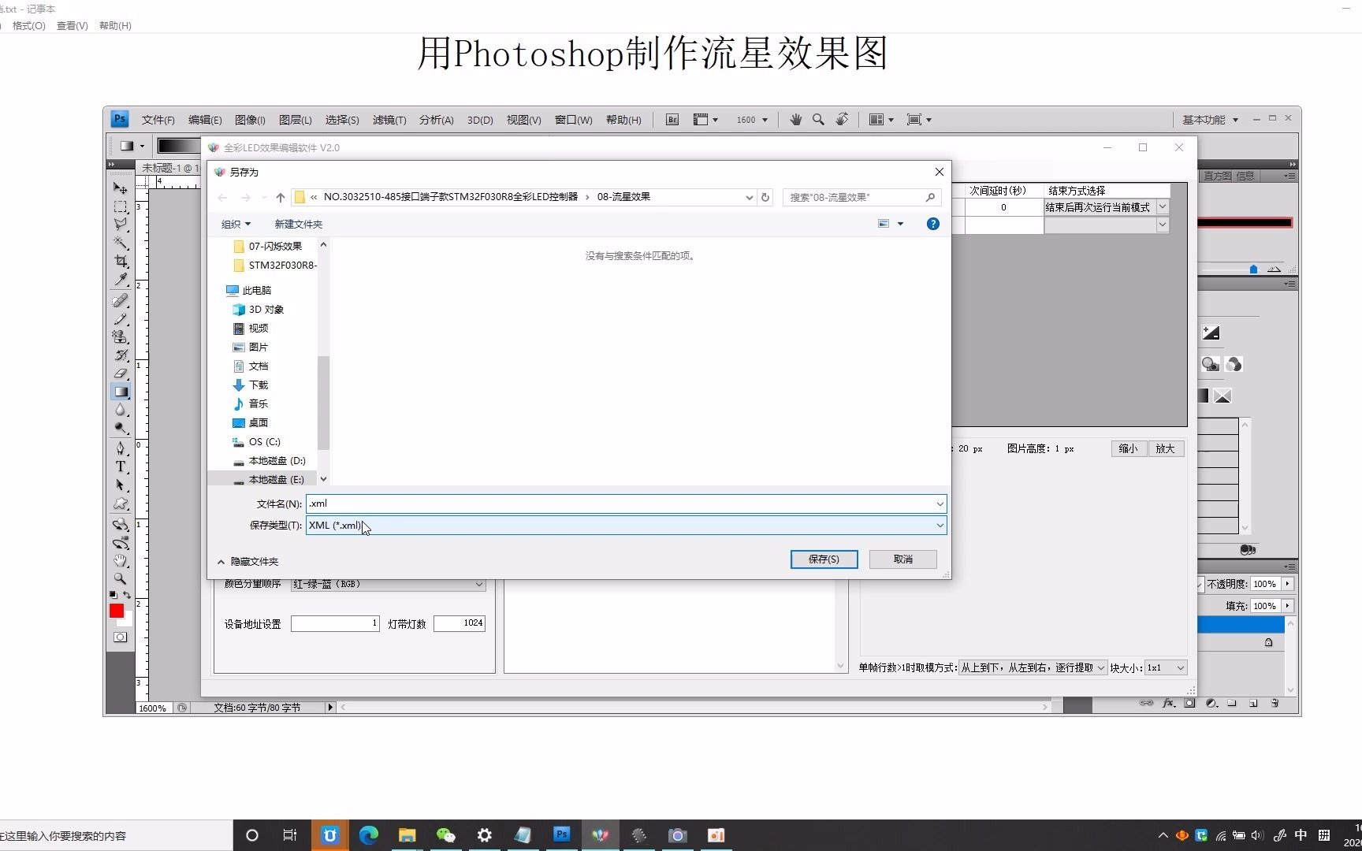Select 桌面 in the navigation tree
The height and width of the screenshot is (851, 1362).
pos(258,422)
